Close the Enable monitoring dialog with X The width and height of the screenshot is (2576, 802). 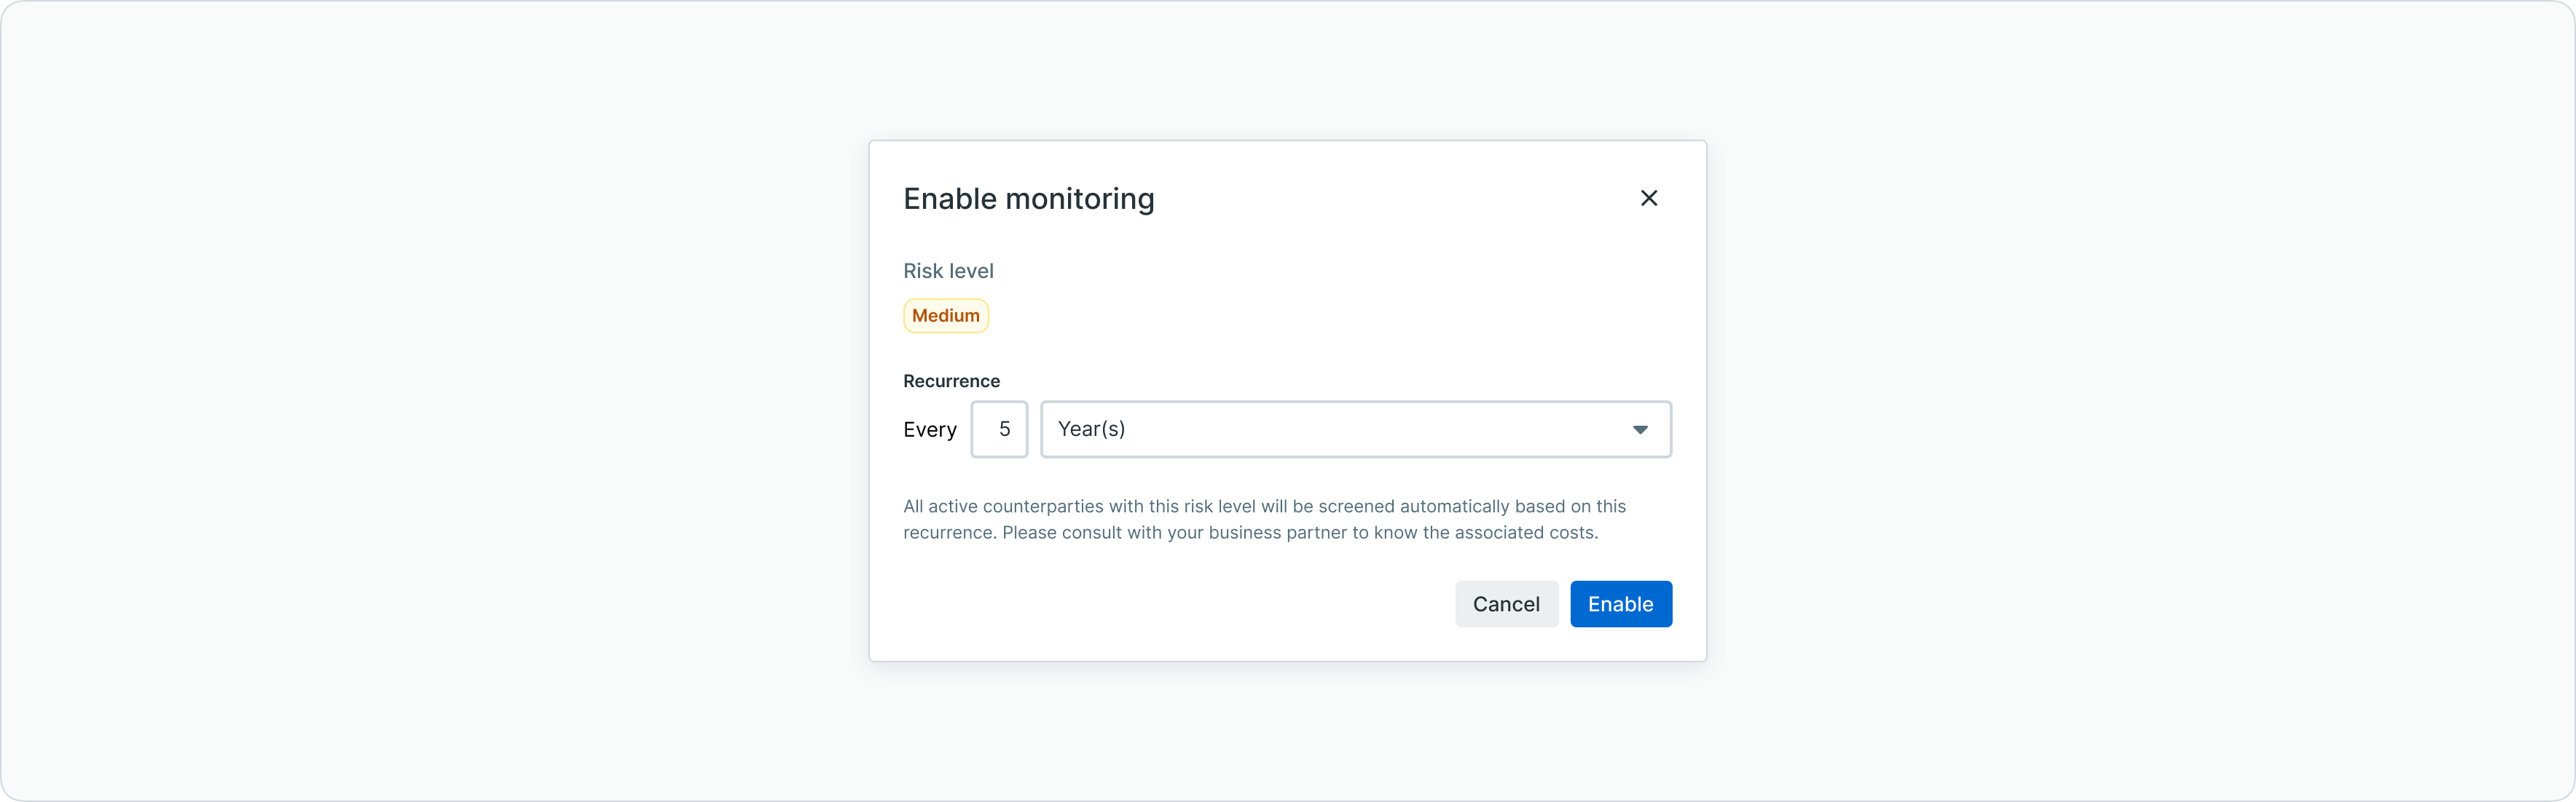(1648, 198)
